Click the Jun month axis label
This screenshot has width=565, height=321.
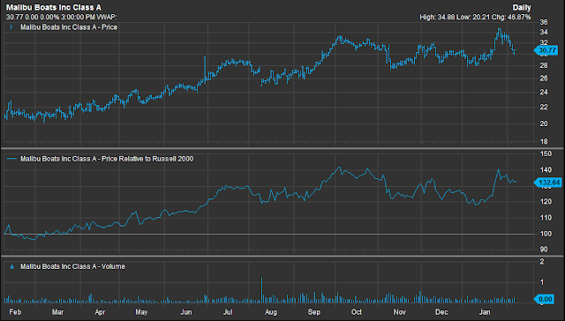point(186,312)
